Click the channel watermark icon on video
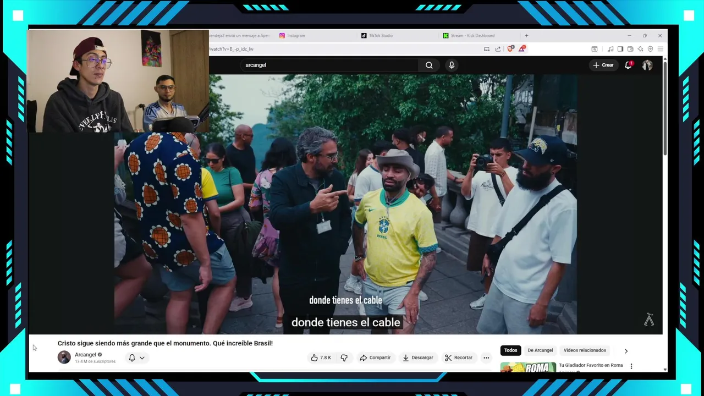The width and height of the screenshot is (704, 396). pyautogui.click(x=649, y=320)
